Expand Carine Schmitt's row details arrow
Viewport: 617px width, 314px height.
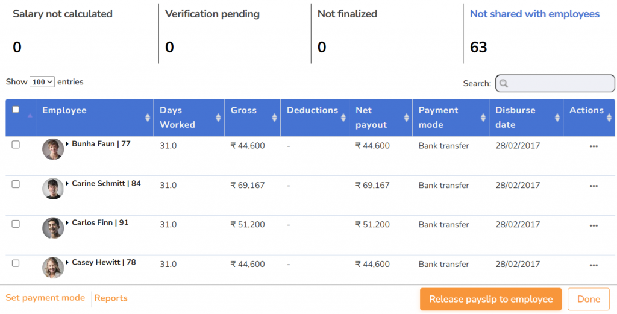[x=67, y=184]
